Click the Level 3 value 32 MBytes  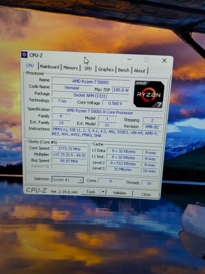click(x=123, y=169)
